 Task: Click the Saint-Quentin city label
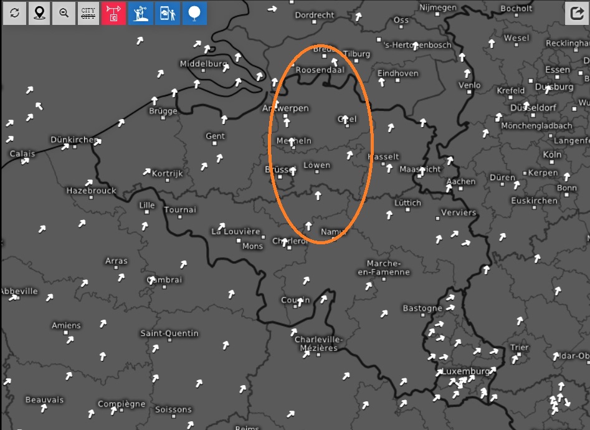(x=169, y=333)
